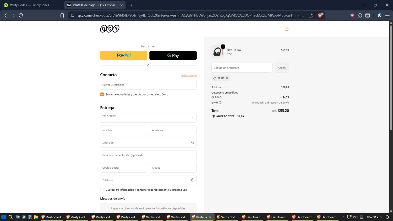Show hidden system tray icons
Viewport: 393px width, 221px height.
click(343, 217)
